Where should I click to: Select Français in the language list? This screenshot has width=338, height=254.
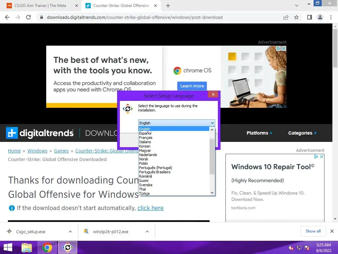(x=174, y=138)
